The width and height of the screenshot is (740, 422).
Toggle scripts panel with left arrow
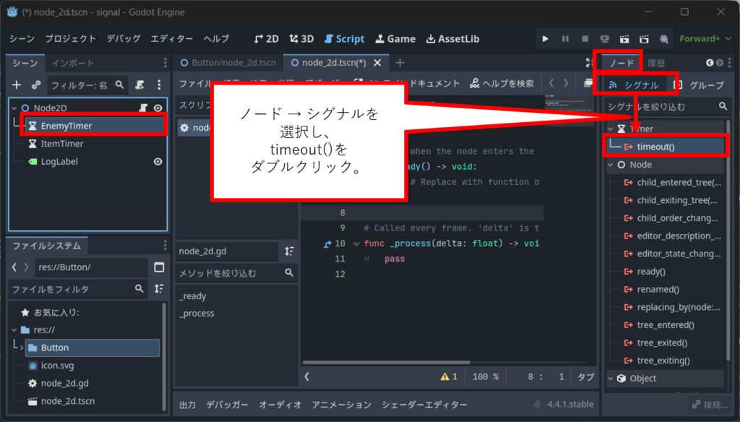click(x=307, y=376)
